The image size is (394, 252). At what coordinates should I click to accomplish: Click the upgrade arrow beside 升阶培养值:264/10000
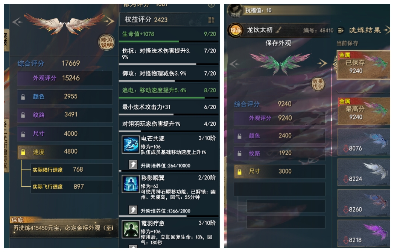coord(133,165)
